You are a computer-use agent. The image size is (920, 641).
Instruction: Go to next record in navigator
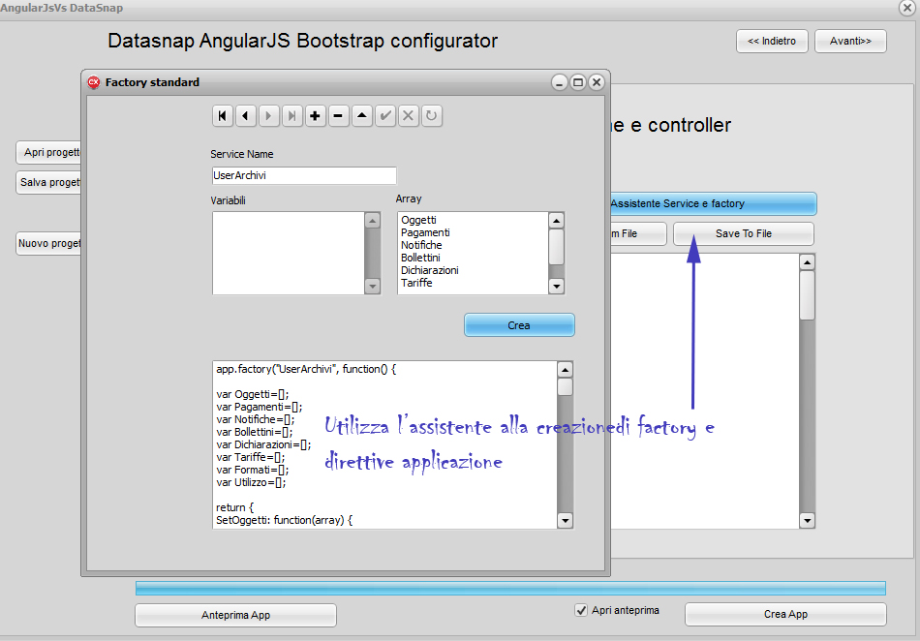click(268, 116)
